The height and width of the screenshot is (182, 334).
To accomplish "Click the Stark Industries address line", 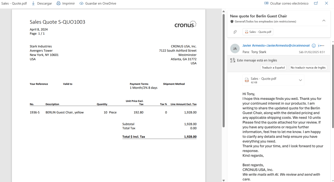I will (x=41, y=46).
